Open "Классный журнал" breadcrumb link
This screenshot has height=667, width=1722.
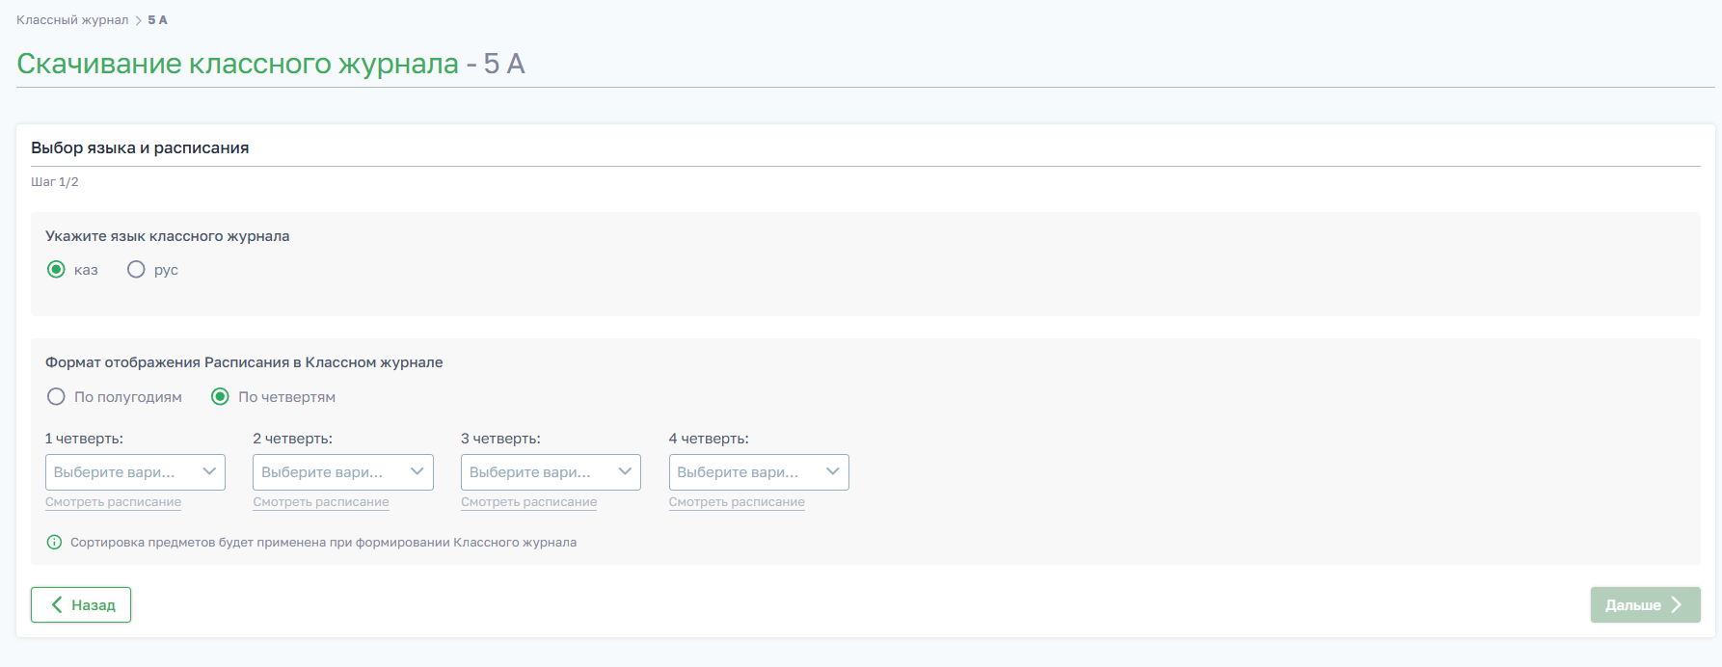click(72, 20)
